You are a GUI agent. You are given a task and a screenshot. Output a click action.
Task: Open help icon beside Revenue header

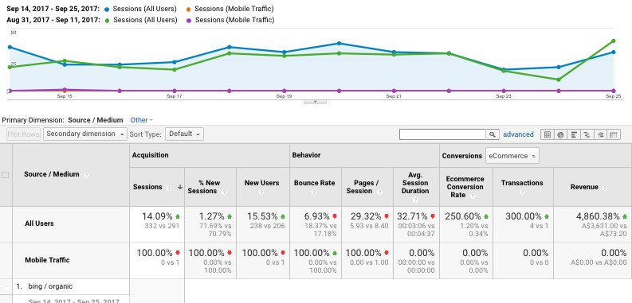(604, 188)
